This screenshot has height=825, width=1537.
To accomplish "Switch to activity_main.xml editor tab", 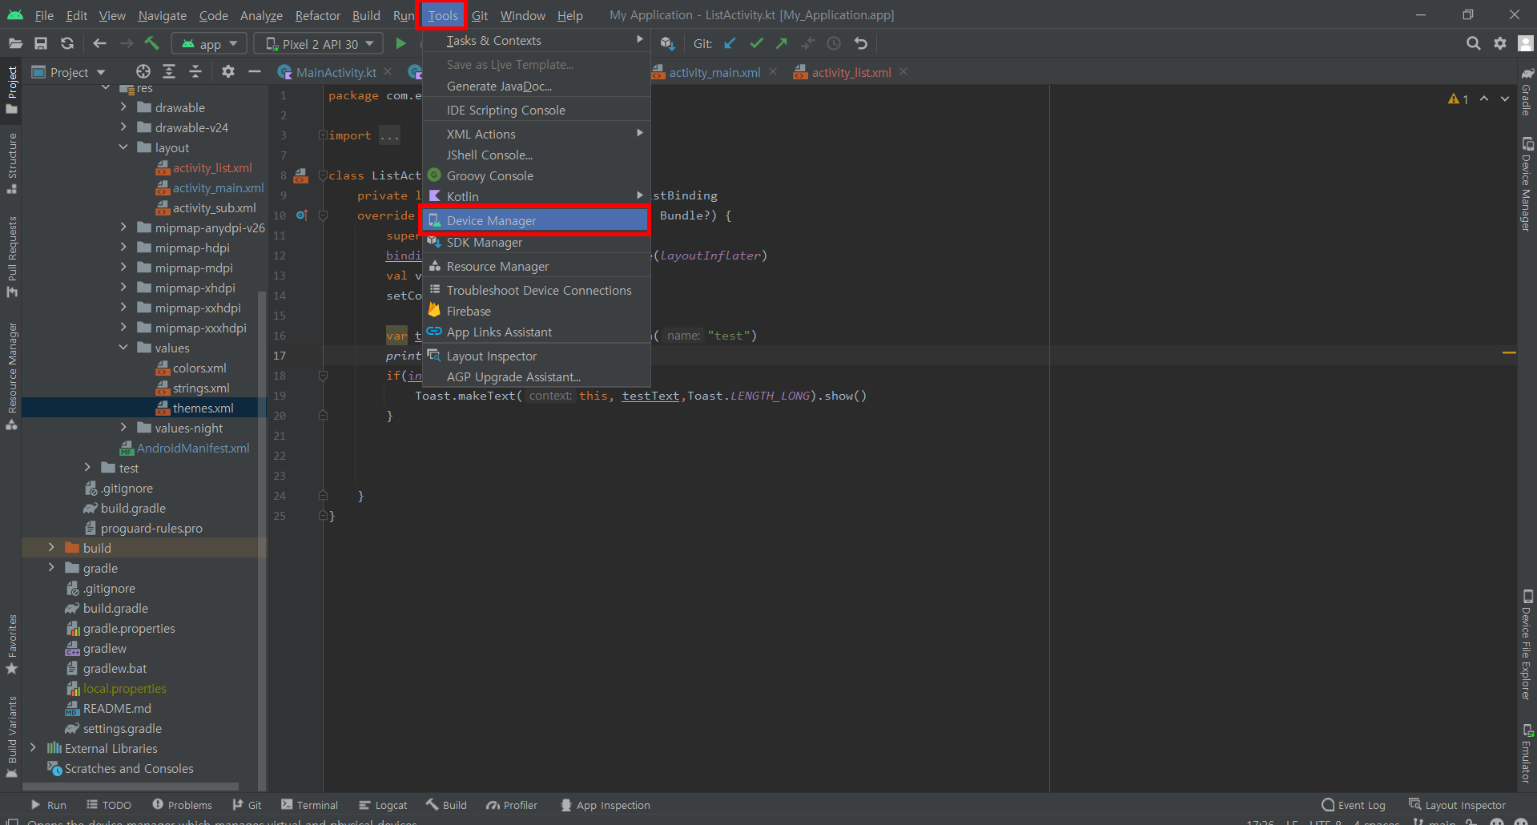I will 714,72.
